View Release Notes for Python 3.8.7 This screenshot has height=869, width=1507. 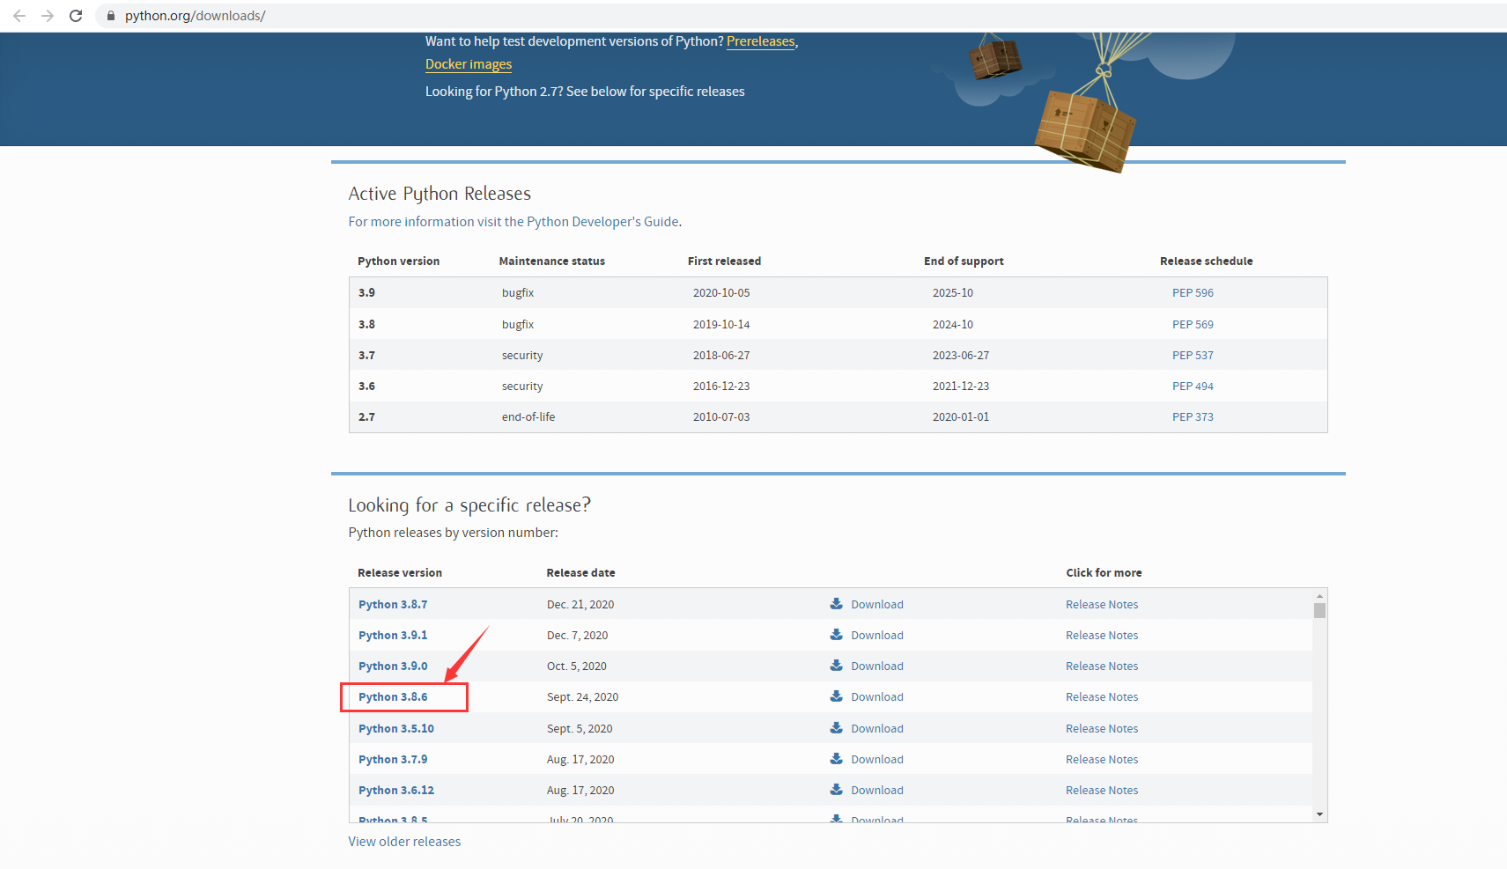pos(1102,605)
